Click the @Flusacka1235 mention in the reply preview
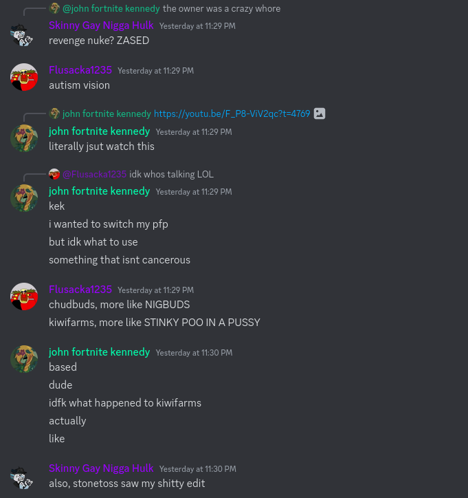This screenshot has height=498, width=468. pyautogui.click(x=95, y=174)
